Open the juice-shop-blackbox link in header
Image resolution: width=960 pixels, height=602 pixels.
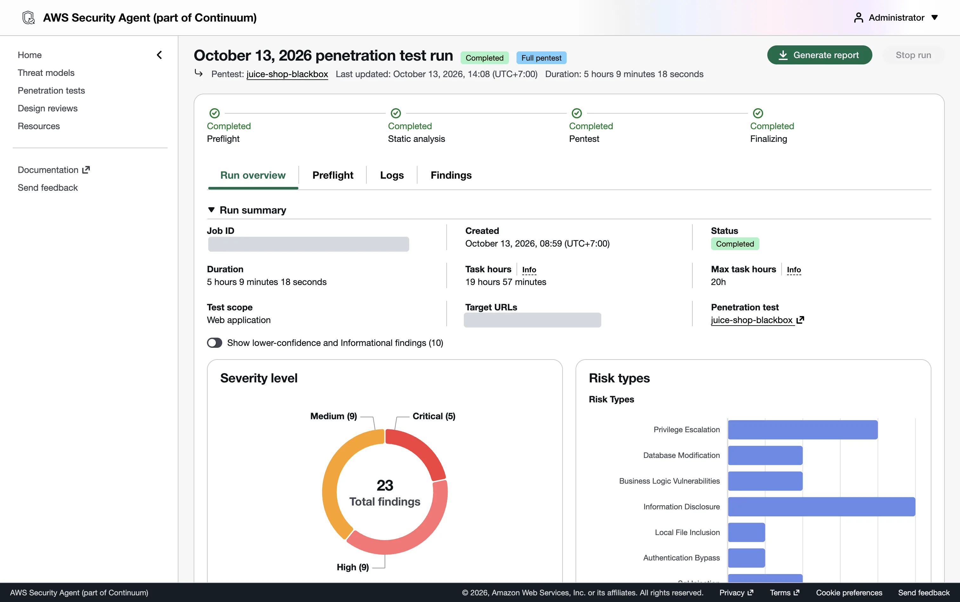point(287,74)
